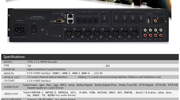Click the upper RS485 Ethernet port

pyautogui.click(x=70, y=17)
